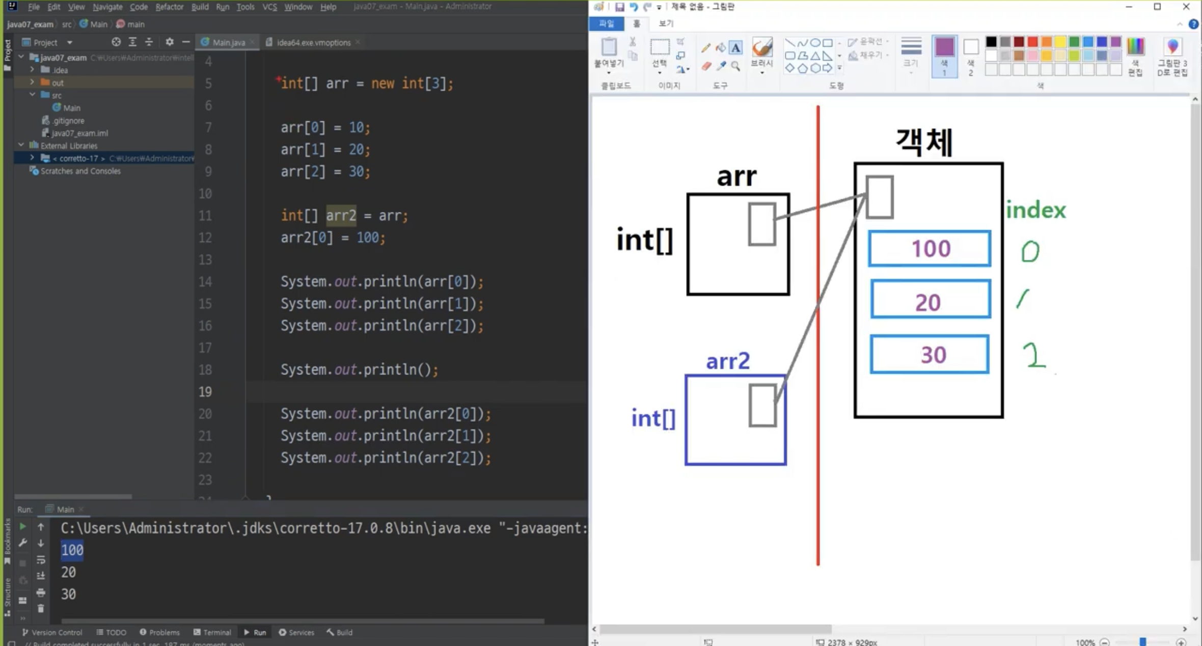The width and height of the screenshot is (1202, 646).
Task: Open the Problems tool window
Action: pos(159,632)
